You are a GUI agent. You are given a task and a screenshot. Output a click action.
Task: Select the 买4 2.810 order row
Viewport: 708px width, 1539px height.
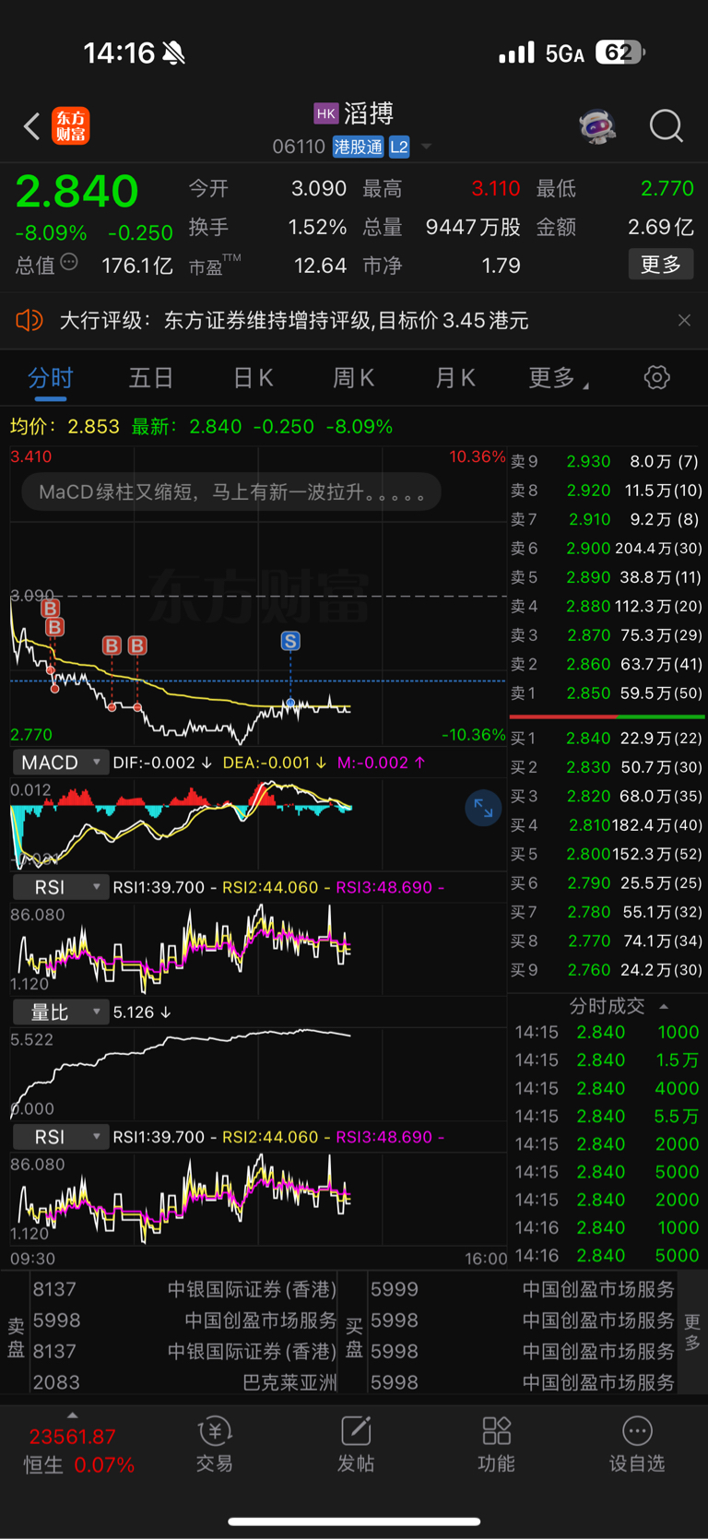click(x=607, y=824)
